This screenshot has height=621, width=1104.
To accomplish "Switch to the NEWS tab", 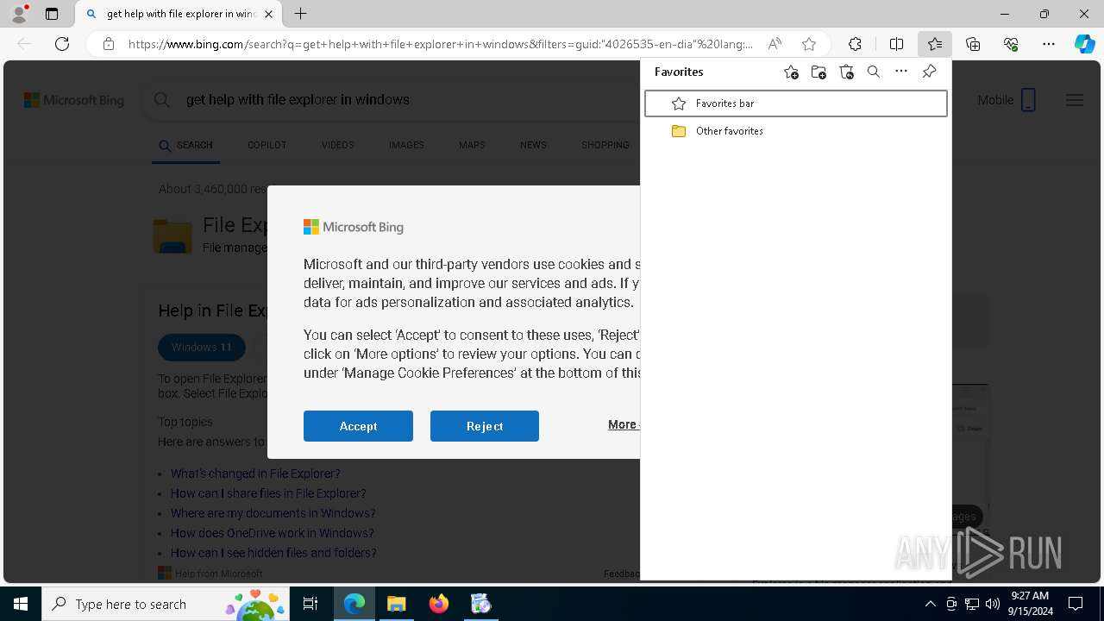I will coord(533,146).
